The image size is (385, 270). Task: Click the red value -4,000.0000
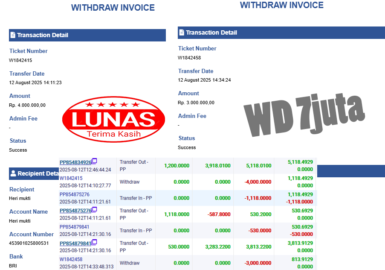click(x=258, y=182)
